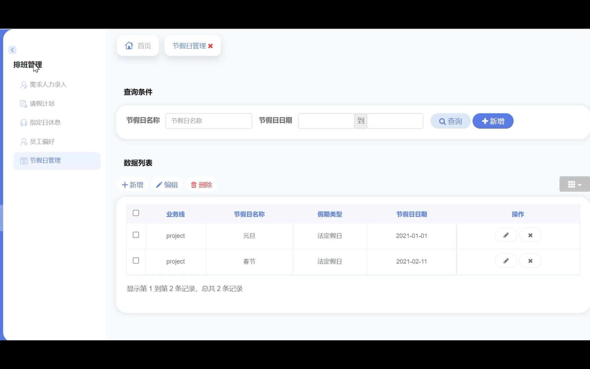This screenshot has height=369, width=590.
Task: Click the home icon in 首页 tab
Action: coord(129,45)
